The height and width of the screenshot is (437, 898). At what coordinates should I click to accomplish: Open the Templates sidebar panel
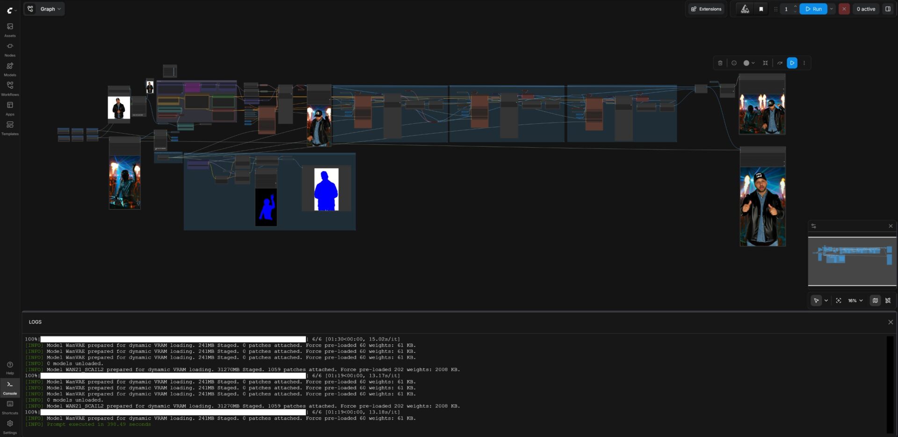10,128
